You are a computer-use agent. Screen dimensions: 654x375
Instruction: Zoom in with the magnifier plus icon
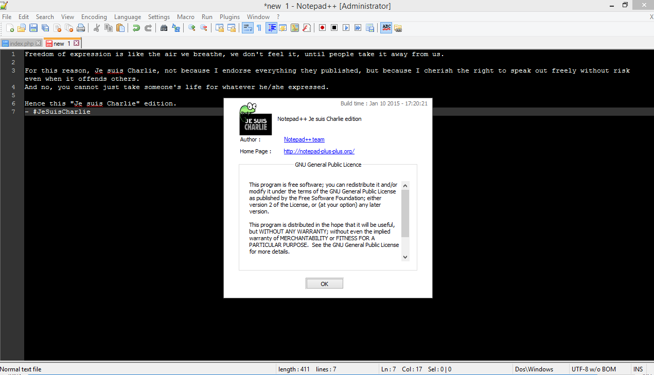pyautogui.click(x=191, y=28)
